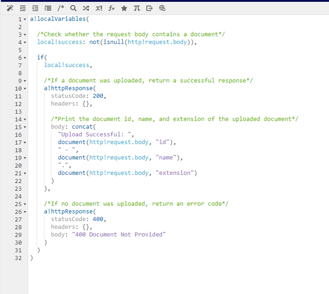329x294 pixels.
Task: Click the " - " string on line 18
Action: (67, 150)
